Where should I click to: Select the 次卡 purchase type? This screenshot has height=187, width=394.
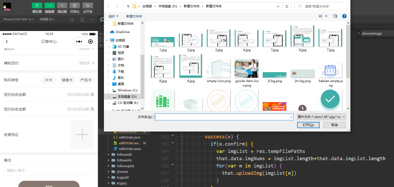coord(49,80)
